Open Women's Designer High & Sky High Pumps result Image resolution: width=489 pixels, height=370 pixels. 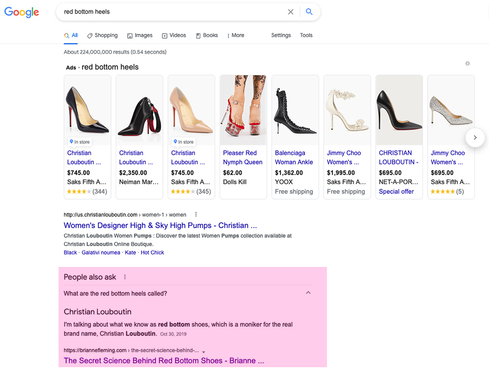click(x=160, y=226)
